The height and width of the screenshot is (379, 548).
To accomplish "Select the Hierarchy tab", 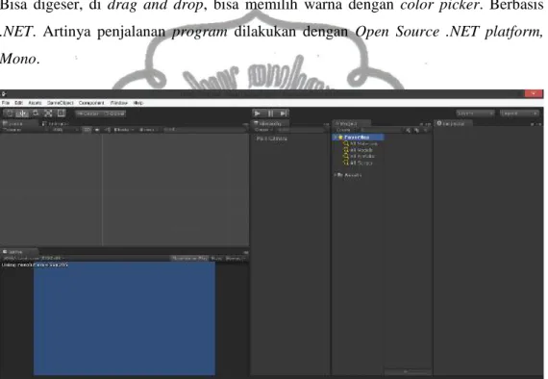I will point(270,123).
